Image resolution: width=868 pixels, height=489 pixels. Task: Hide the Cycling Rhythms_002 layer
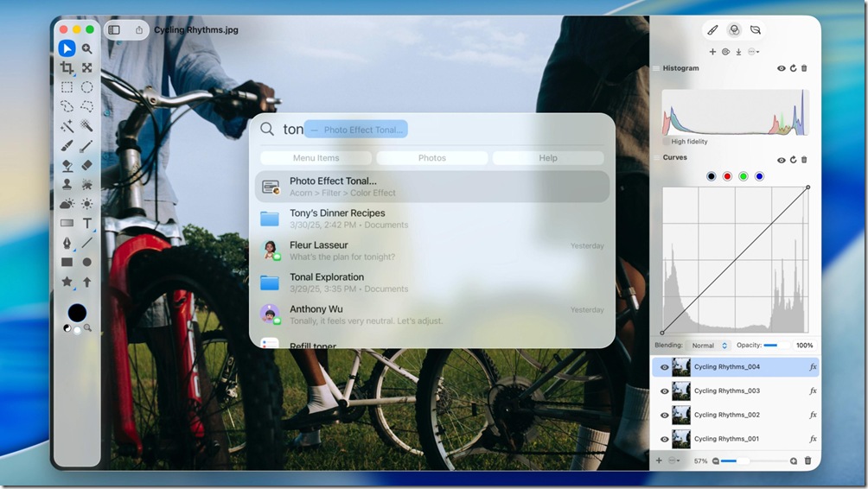coord(664,416)
